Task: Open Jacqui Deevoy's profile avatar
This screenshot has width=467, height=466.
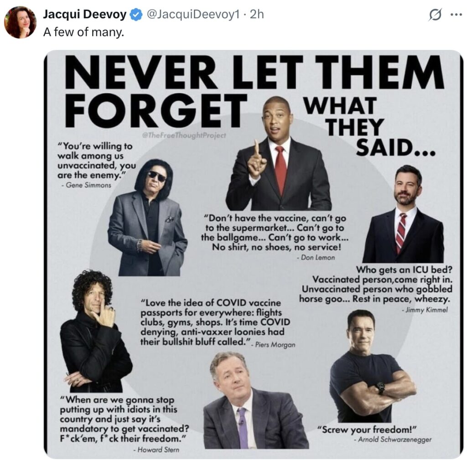Action: [x=20, y=22]
